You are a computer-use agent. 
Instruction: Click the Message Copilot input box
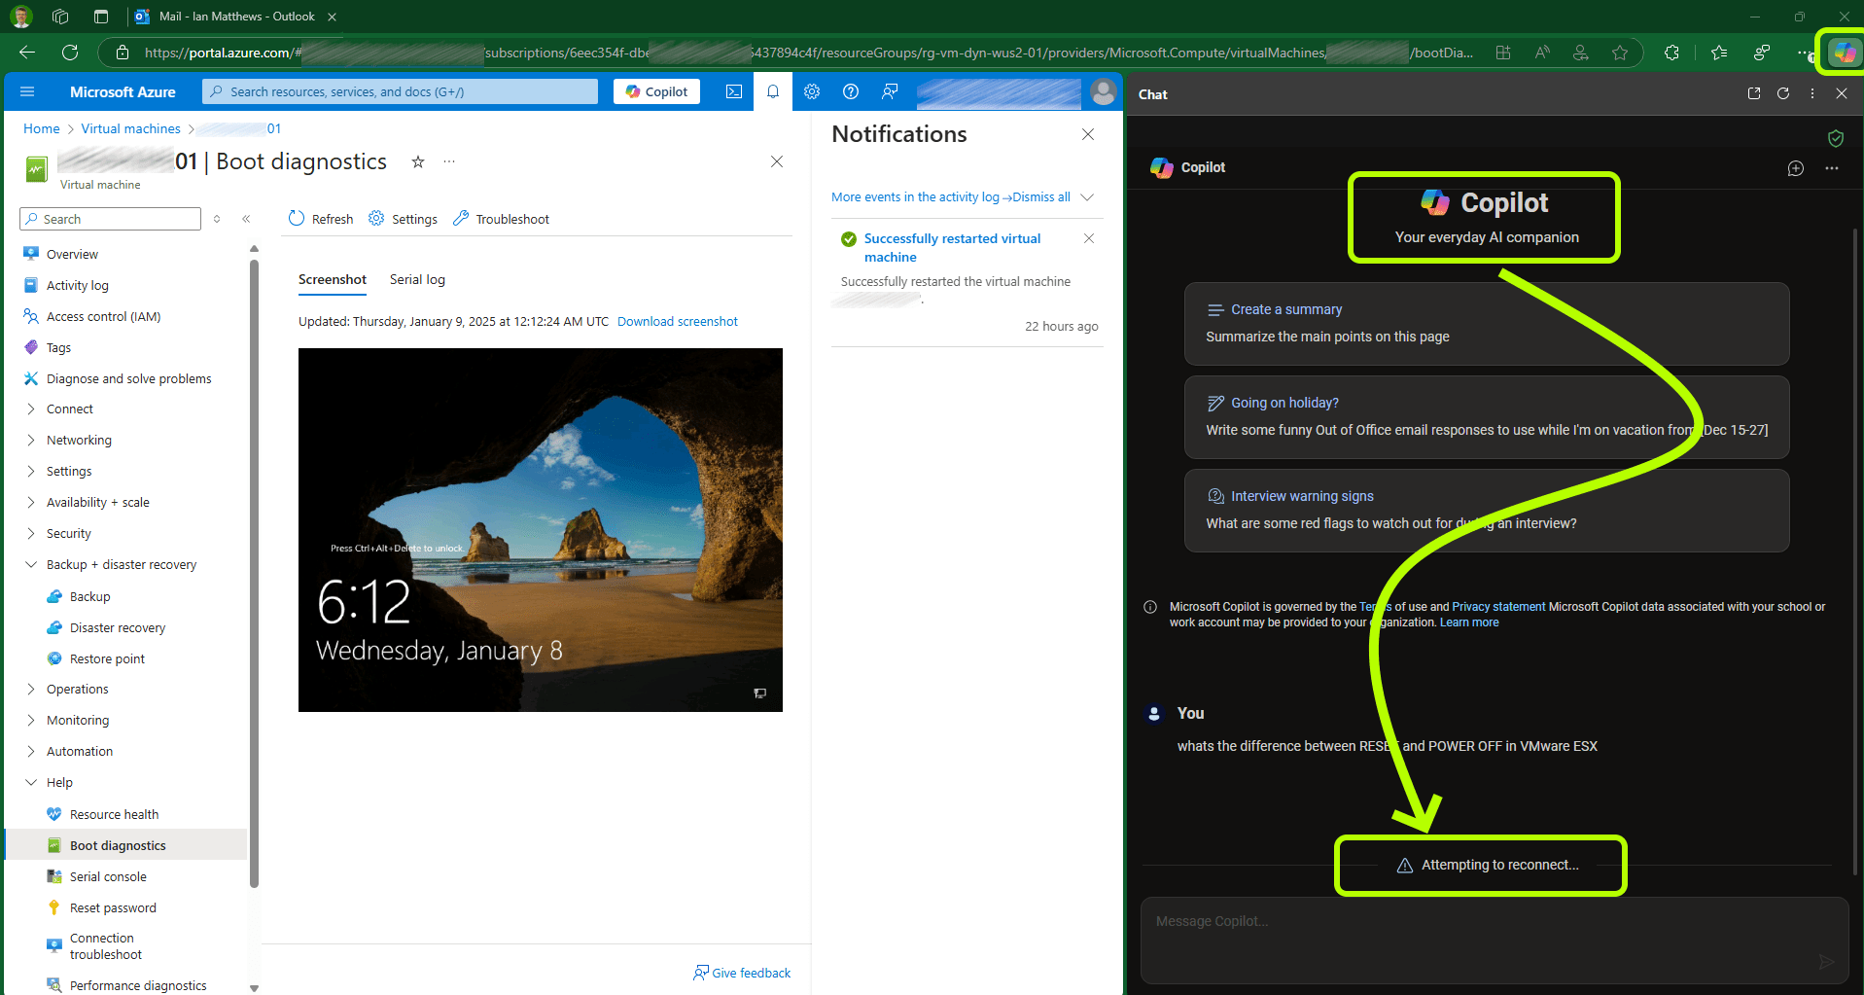click(x=1478, y=922)
